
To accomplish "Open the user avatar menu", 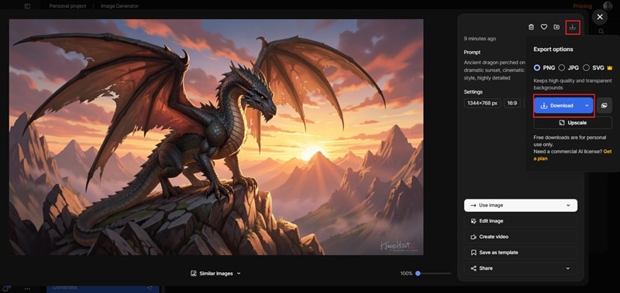I will click(608, 6).
